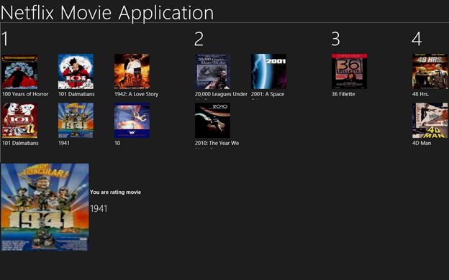Select the small 1941 poster in grid
Screen dimensions: 449x280
click(76, 121)
